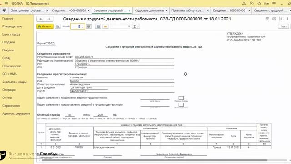Open the history clock icon
The height and width of the screenshot is (164, 291).
(251, 4)
